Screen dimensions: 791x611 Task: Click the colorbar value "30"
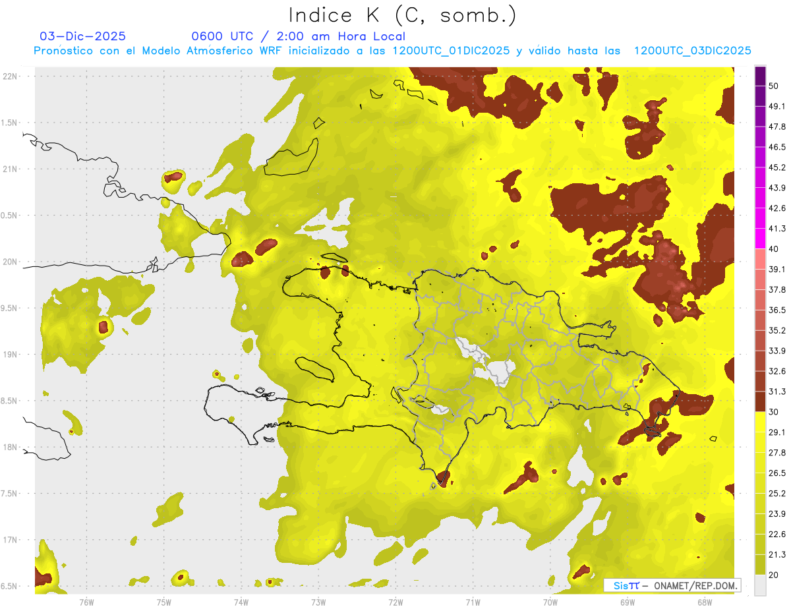point(775,412)
